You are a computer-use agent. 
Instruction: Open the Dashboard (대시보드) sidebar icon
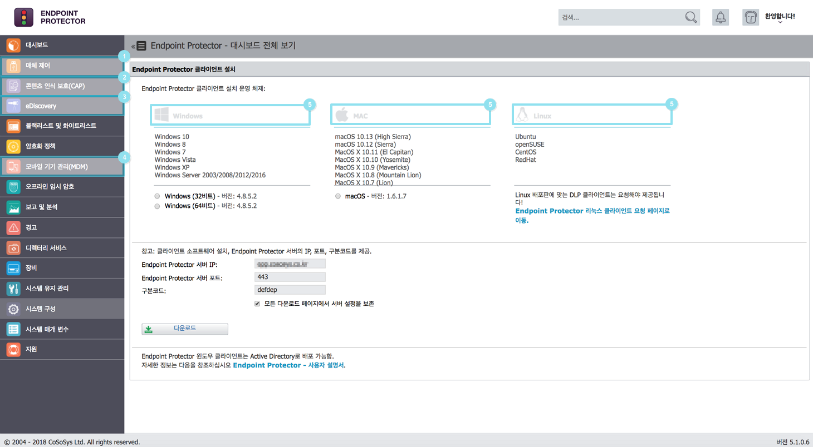(x=13, y=45)
